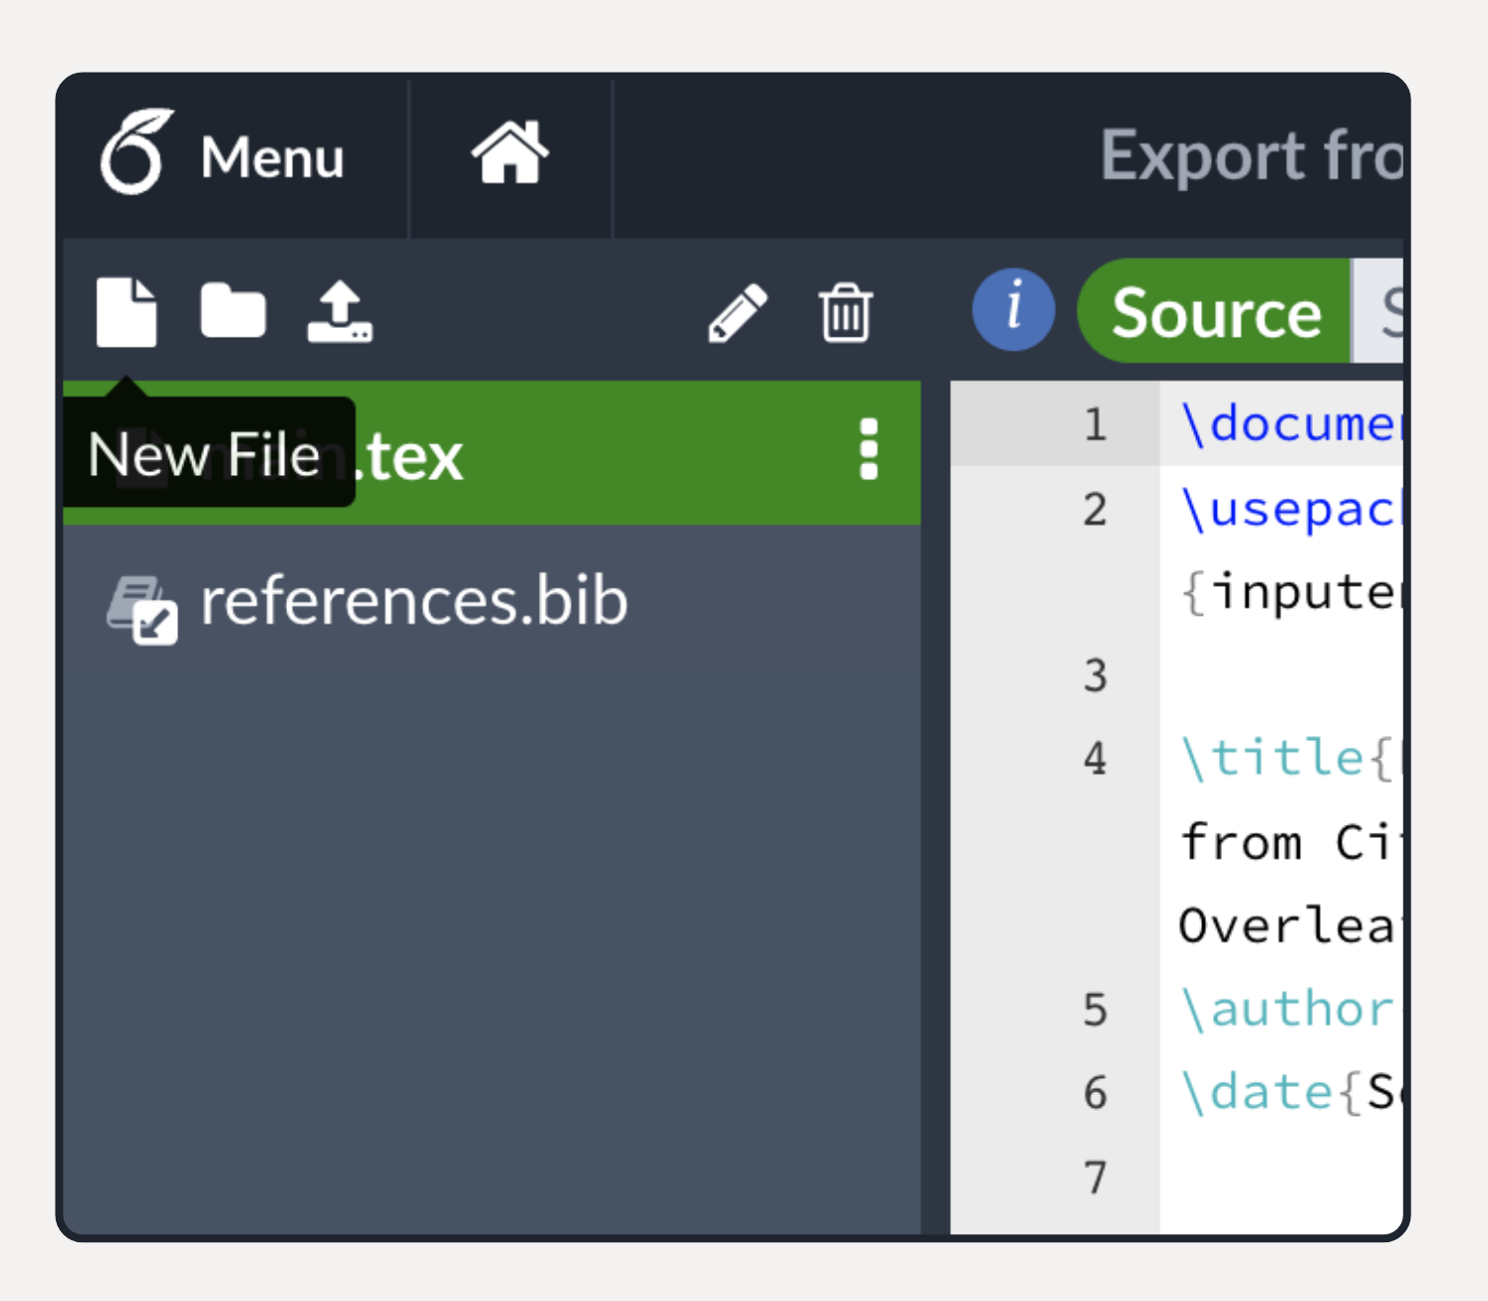Rename the selected file using the pencil icon
The image size is (1488, 1301).
click(x=738, y=313)
